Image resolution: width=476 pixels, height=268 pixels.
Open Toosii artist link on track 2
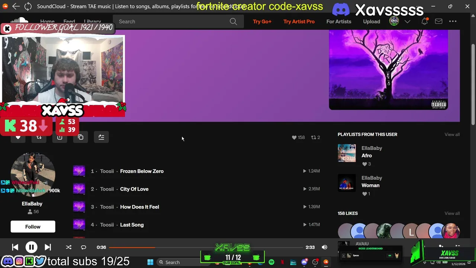pyautogui.click(x=107, y=189)
